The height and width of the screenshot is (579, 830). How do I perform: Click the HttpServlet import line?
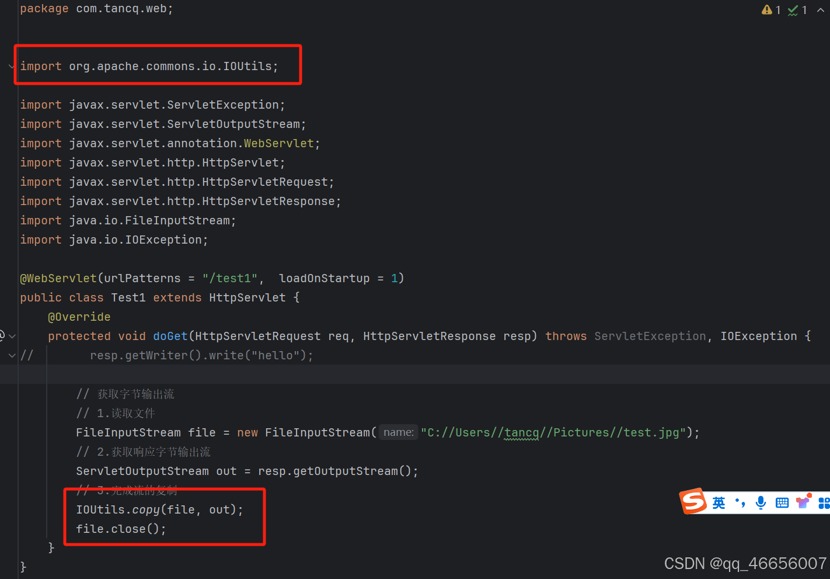[x=153, y=162]
